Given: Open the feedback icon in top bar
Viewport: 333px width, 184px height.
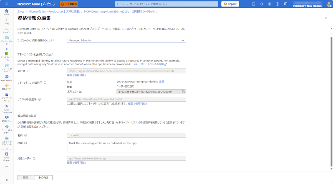Looking at the screenshot, I should tap(285, 4).
